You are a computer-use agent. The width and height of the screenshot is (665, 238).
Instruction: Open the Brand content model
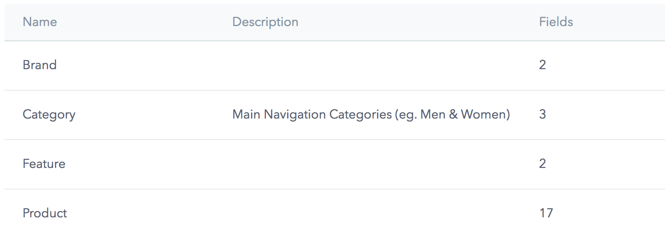(40, 65)
